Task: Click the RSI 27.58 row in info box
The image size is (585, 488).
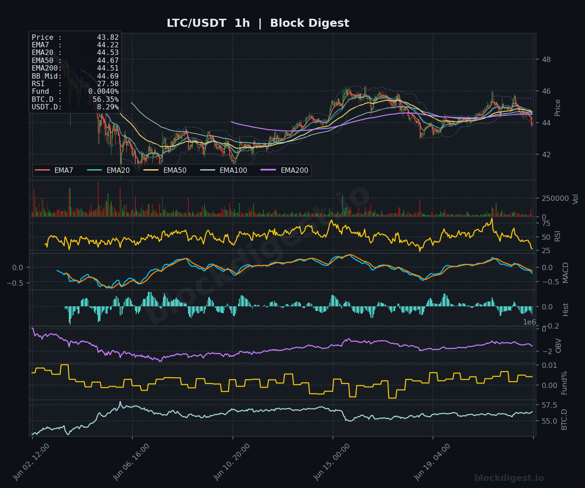Action: [75, 84]
